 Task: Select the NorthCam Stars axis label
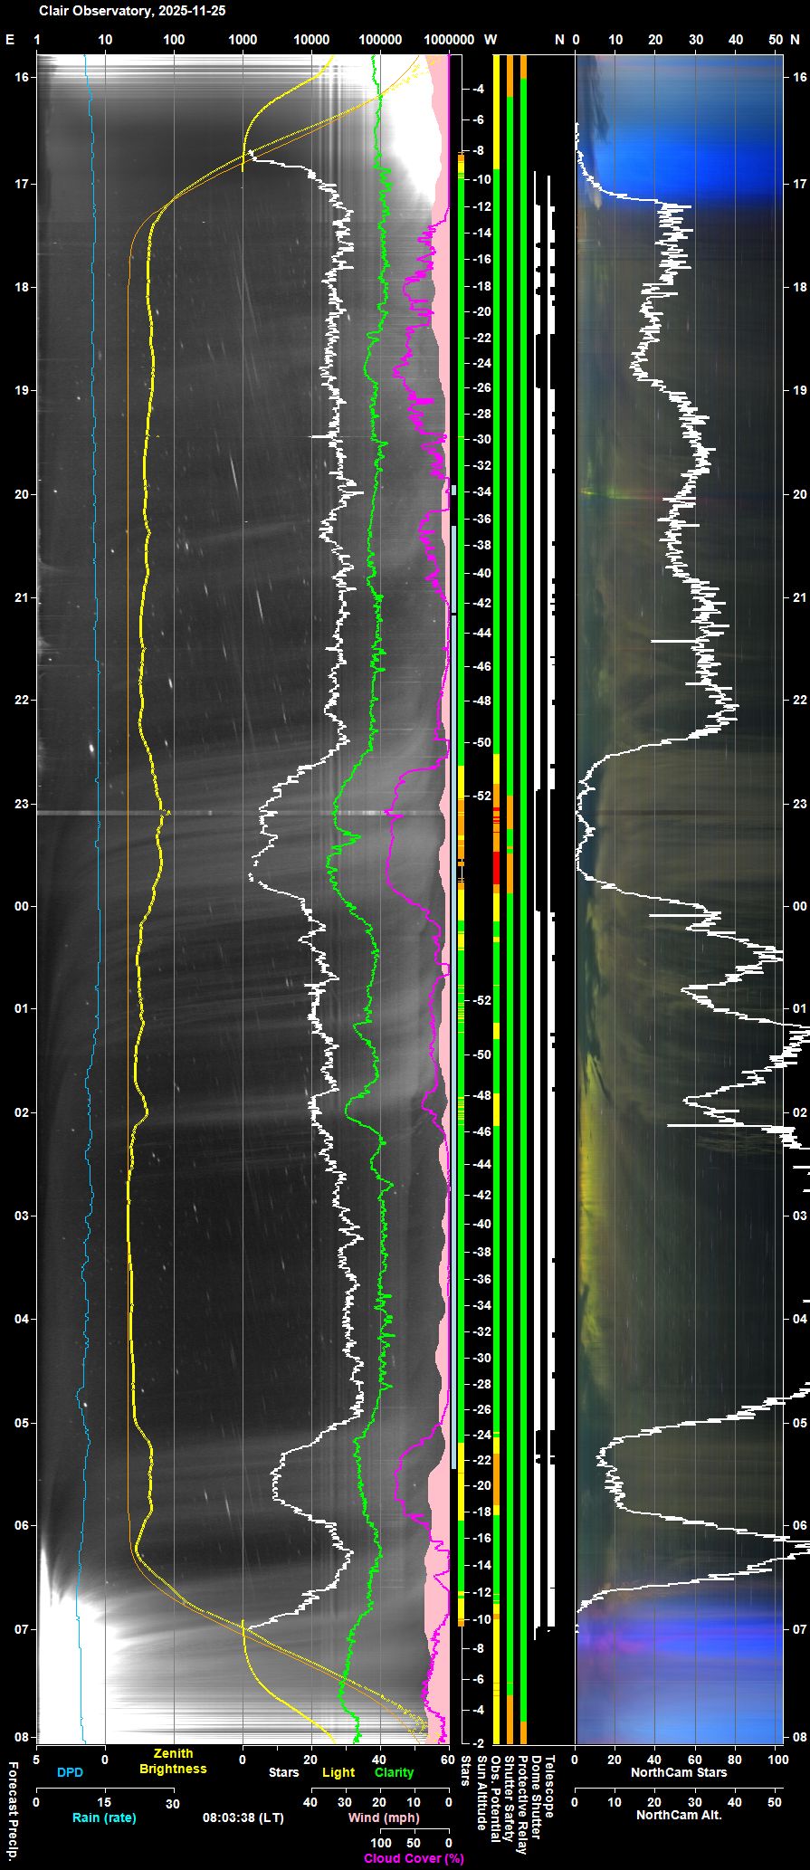pos(678,1772)
